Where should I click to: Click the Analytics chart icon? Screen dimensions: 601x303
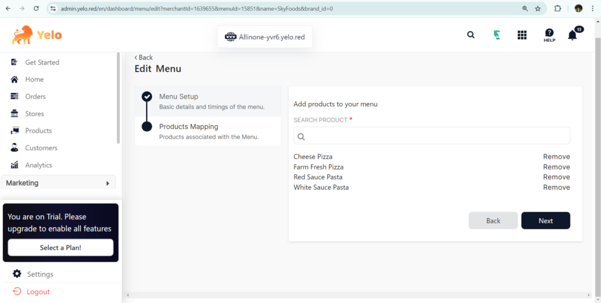coord(14,165)
